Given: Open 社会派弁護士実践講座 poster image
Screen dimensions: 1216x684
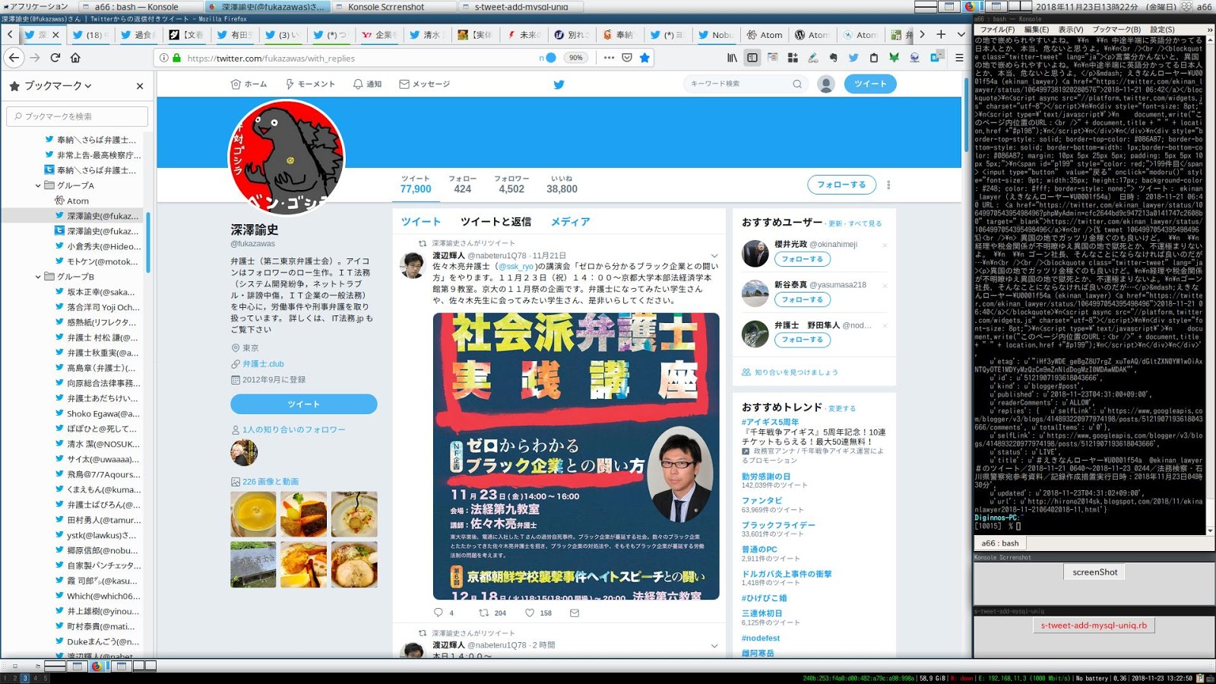Looking at the screenshot, I should point(576,456).
